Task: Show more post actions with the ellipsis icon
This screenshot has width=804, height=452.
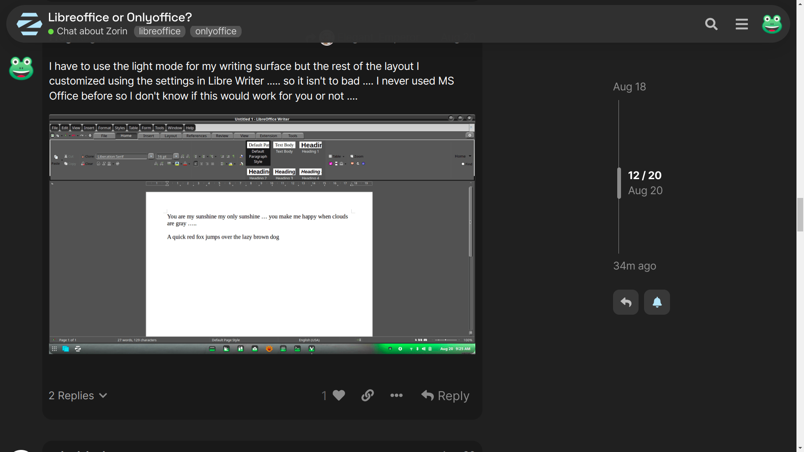Action: click(x=396, y=395)
